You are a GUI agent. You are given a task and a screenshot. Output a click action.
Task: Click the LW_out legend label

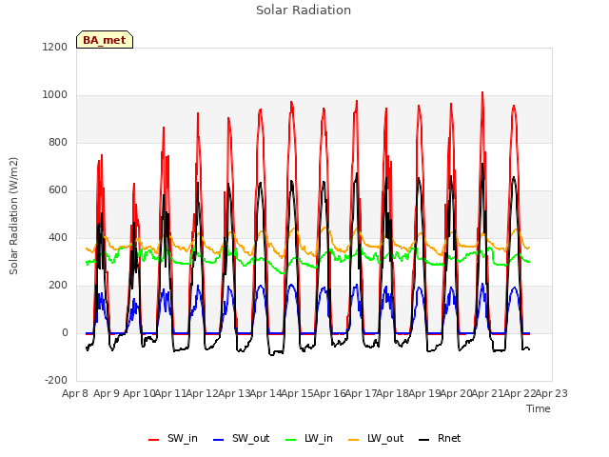coord(385,438)
